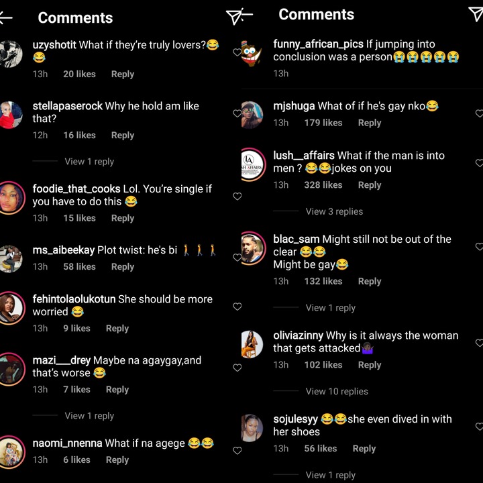Open fehintolaolukotun username link
483x483 pixels.
(x=74, y=299)
